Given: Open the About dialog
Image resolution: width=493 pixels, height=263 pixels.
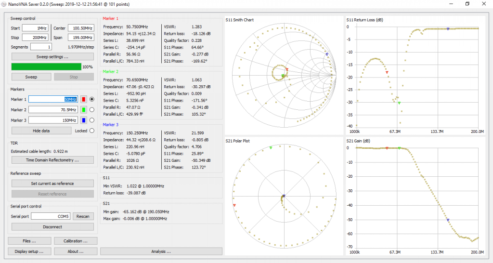Looking at the screenshot, I should pos(76,251).
